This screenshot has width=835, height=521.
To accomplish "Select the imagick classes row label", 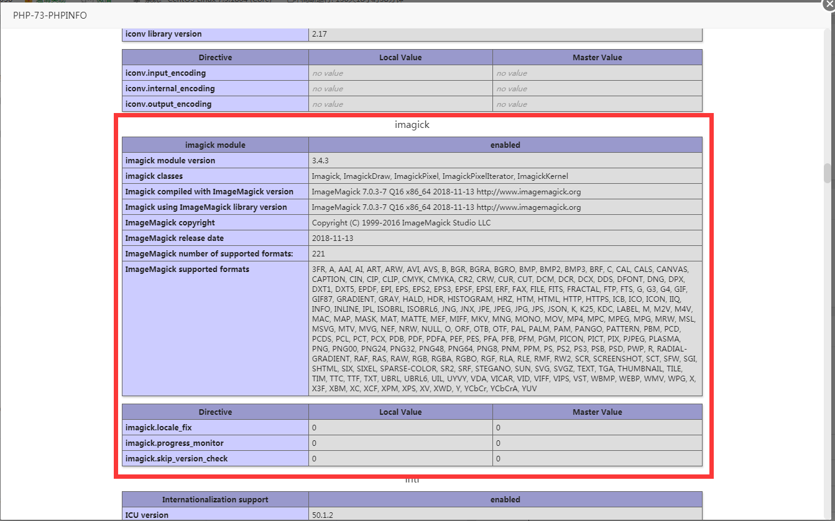I will [x=154, y=176].
